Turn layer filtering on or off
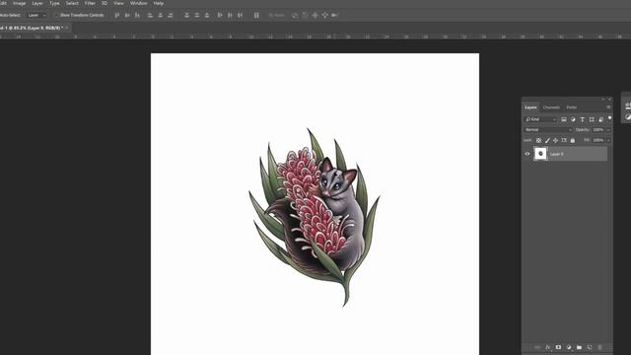This screenshot has height=355, width=631. 609,118
